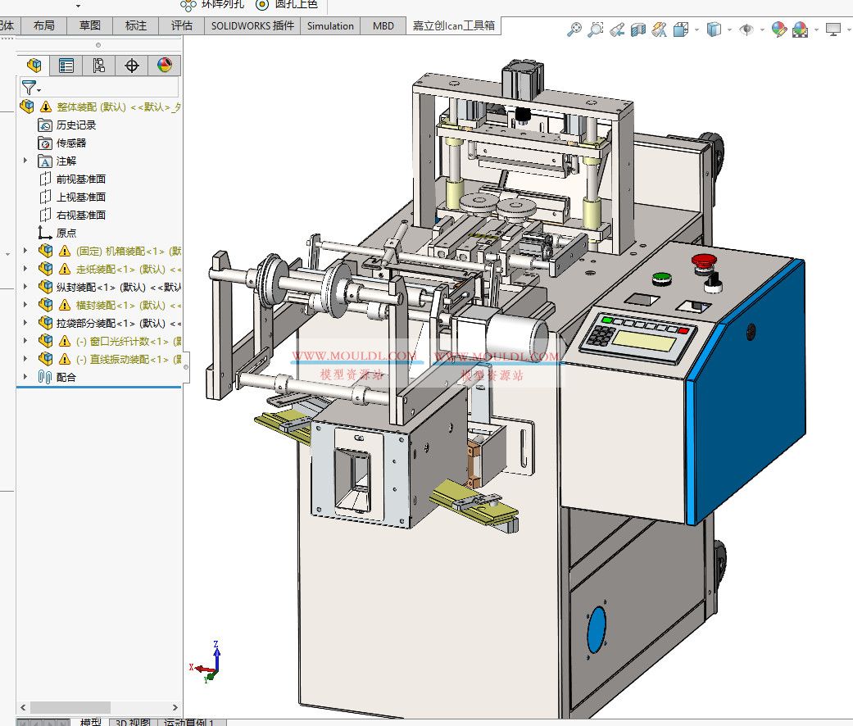Open the Edit Appearance tool
Viewport: 853px width, 726px height.
click(778, 29)
